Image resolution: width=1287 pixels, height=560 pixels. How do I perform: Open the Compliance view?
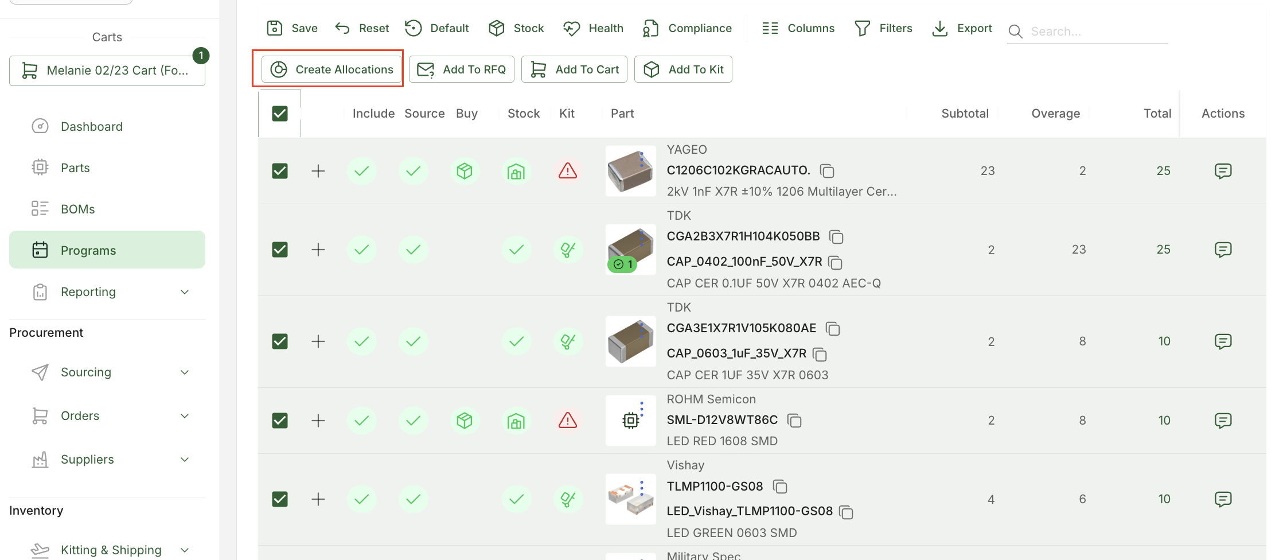[x=687, y=28]
